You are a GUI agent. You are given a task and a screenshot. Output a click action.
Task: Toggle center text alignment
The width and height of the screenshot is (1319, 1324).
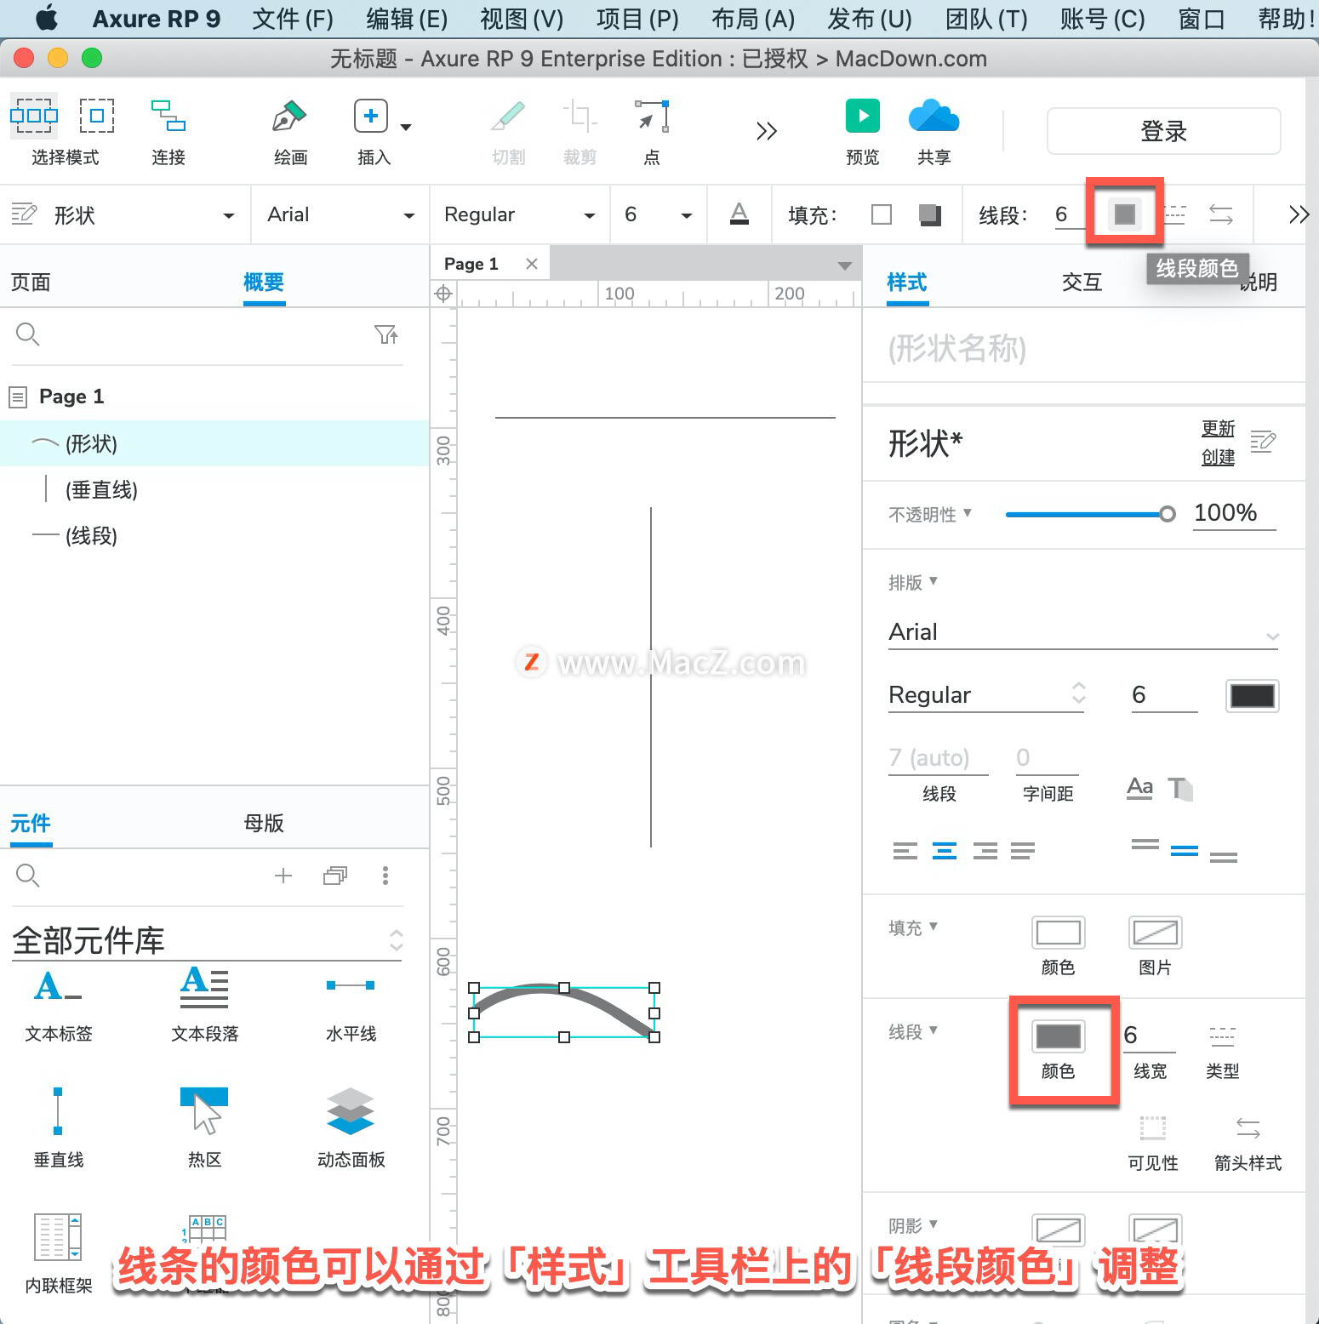[945, 851]
